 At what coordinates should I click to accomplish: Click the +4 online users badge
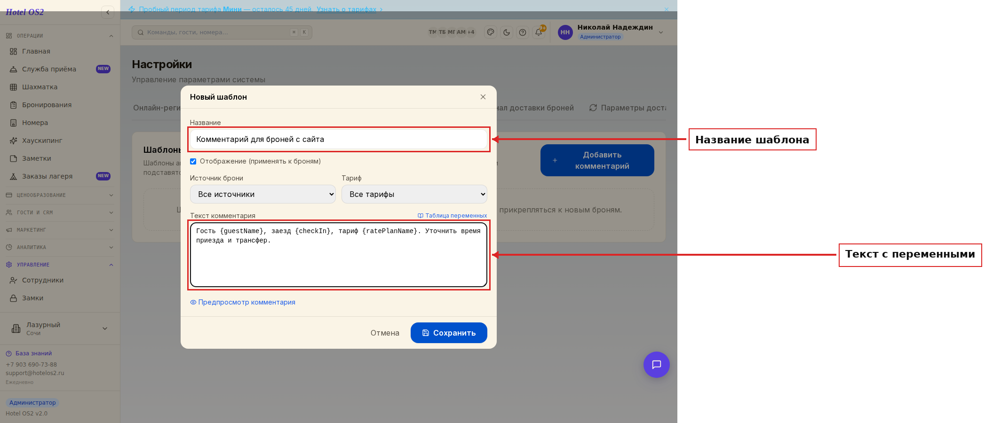[471, 32]
